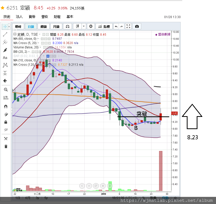
Task: Collapse the indicator legend box
Action: (15, 34)
